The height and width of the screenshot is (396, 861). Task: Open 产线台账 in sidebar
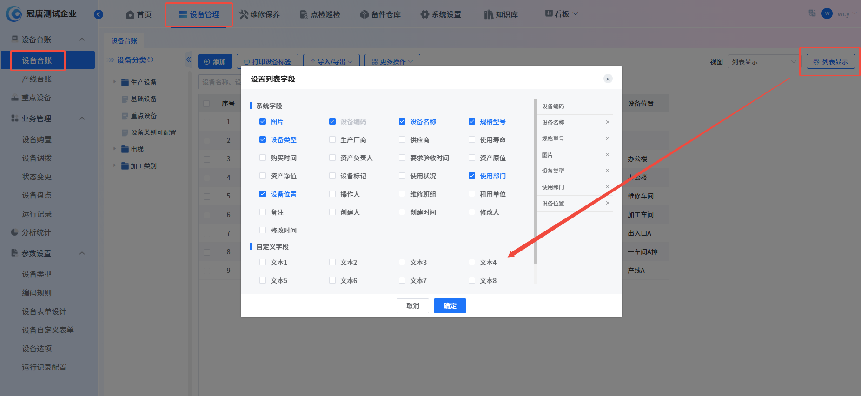(37, 79)
